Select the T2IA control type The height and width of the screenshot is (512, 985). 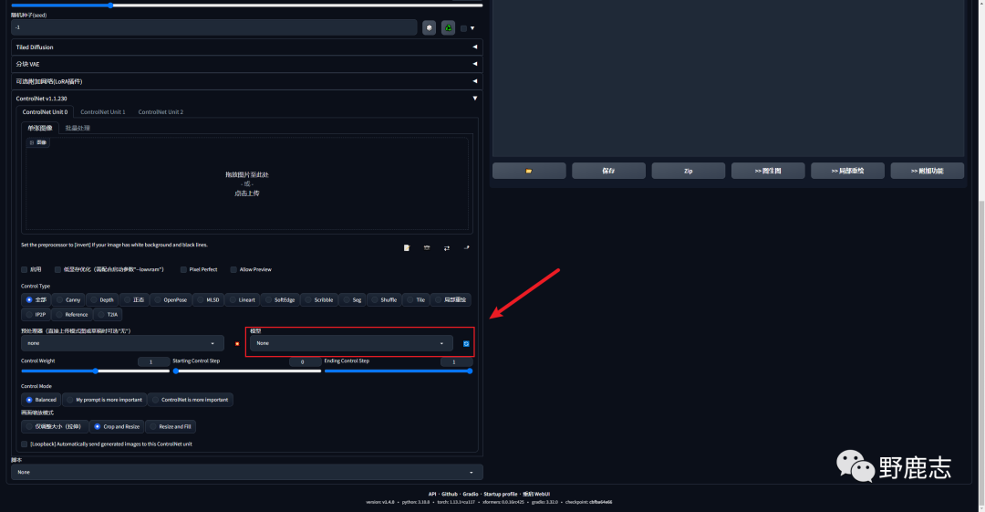[108, 315]
